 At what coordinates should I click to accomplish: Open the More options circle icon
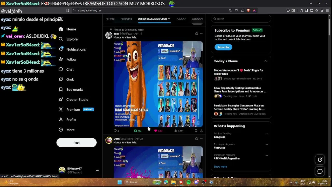61,130
